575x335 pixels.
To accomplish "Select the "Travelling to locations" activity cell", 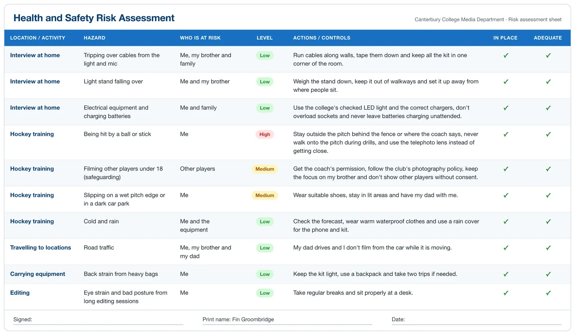I will (40, 248).
